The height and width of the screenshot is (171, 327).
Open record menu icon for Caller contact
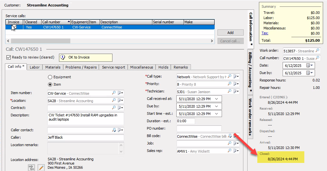[120, 130]
